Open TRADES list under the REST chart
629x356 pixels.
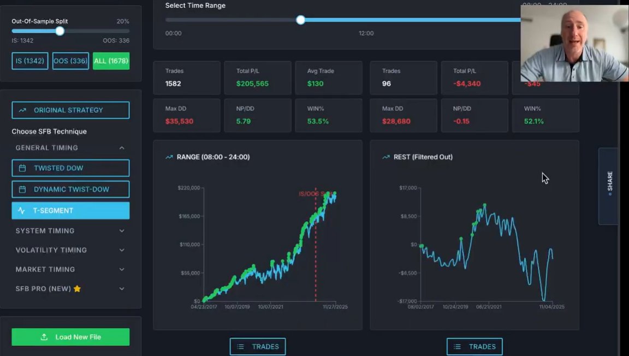pyautogui.click(x=474, y=346)
